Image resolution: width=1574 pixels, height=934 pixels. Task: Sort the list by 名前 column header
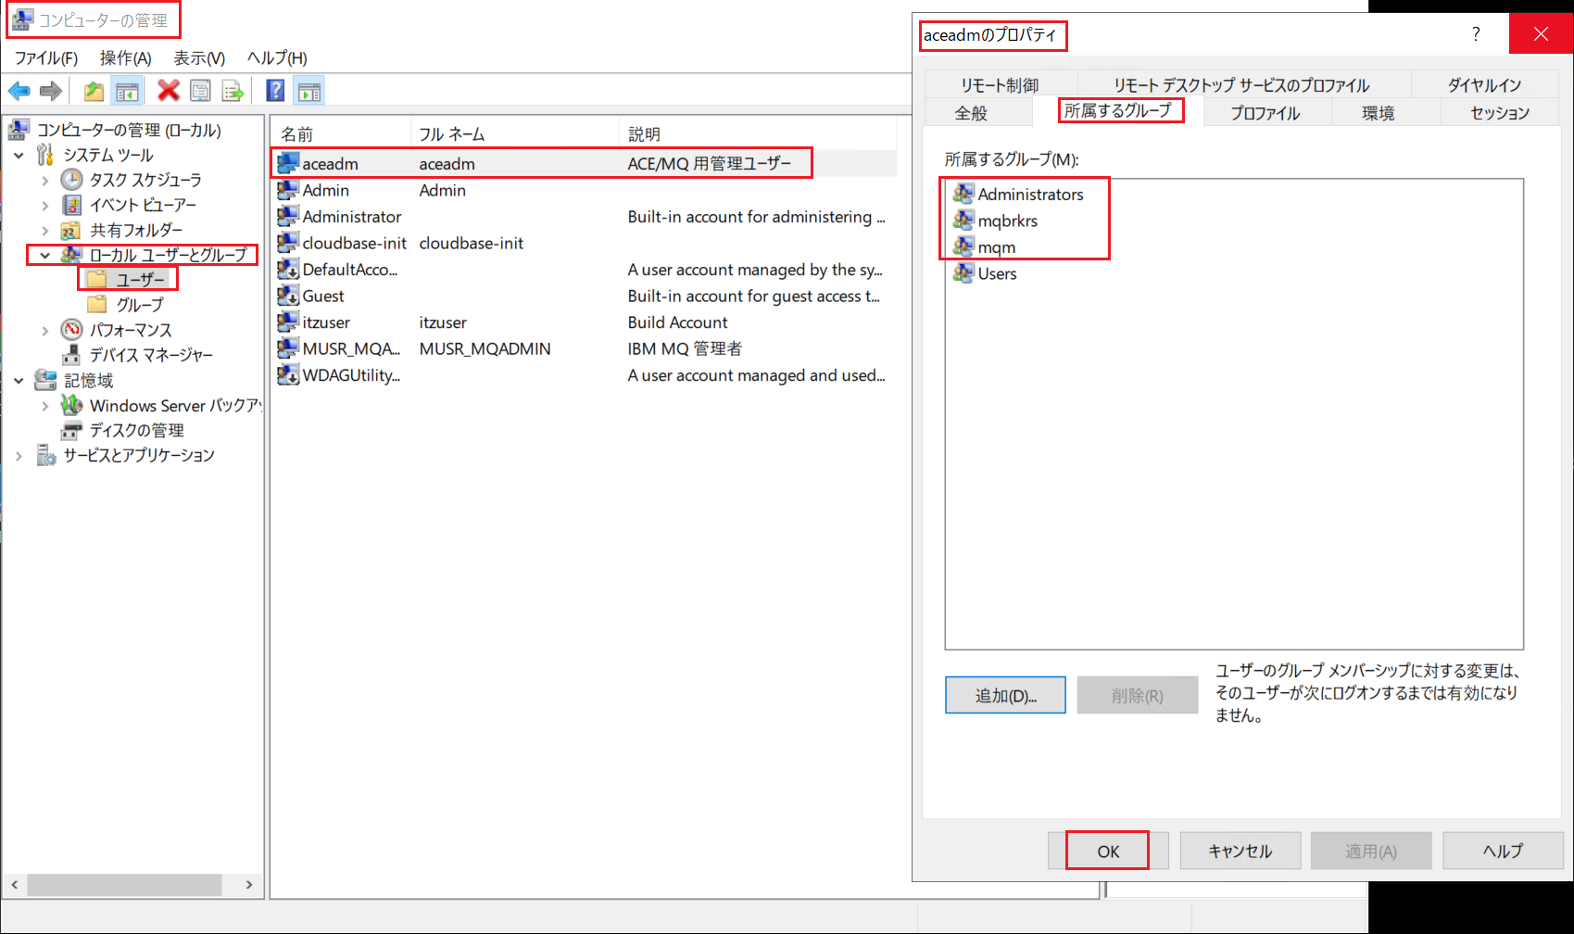tap(340, 133)
